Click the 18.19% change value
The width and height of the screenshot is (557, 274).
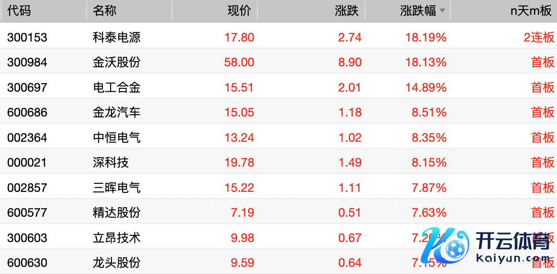(x=426, y=37)
